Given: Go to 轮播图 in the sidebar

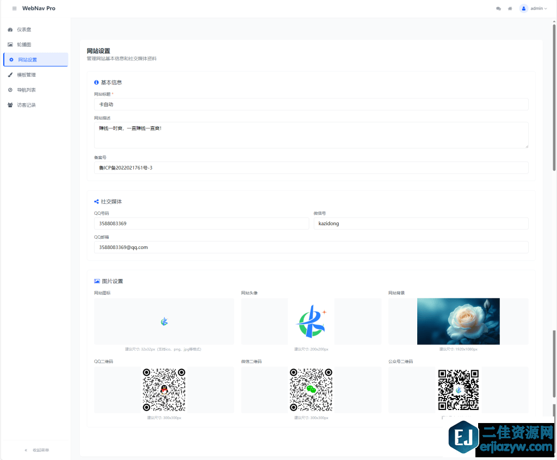Looking at the screenshot, I should [x=27, y=45].
